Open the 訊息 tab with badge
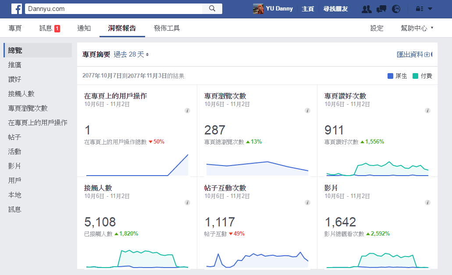The height and width of the screenshot is (275, 452). click(x=50, y=28)
